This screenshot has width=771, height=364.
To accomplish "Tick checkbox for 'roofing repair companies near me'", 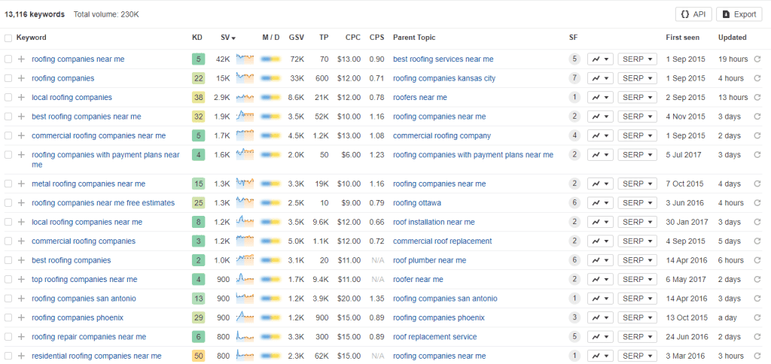I will [x=8, y=337].
